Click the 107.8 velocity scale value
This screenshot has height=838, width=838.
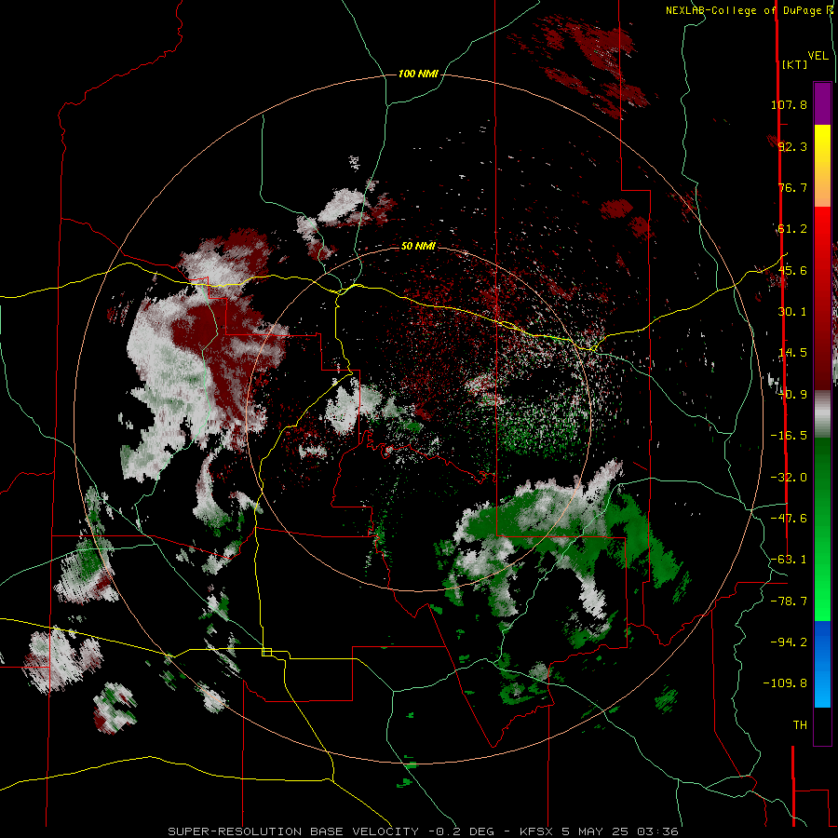coord(789,104)
